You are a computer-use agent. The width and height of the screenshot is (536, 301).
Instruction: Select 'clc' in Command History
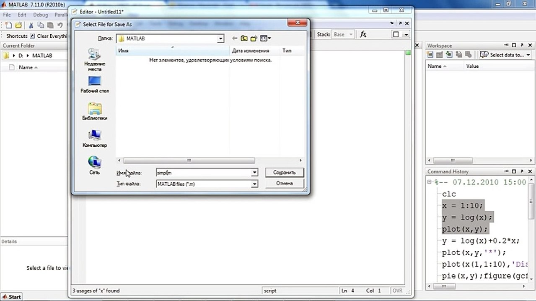point(449,194)
